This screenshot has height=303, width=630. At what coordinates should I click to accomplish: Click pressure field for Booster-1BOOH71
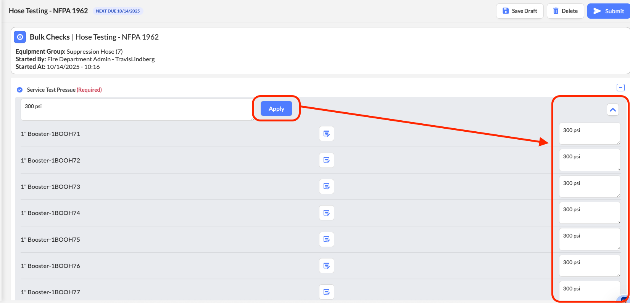pyautogui.click(x=590, y=134)
